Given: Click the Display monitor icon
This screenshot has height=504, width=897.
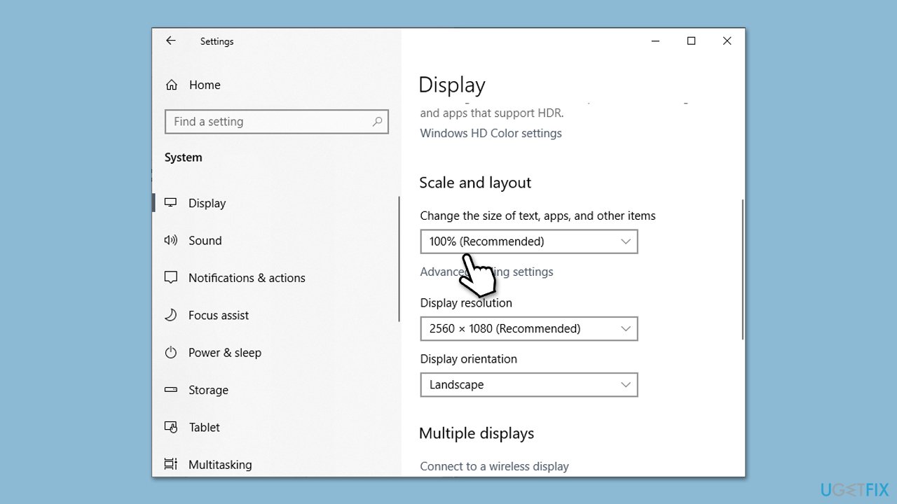Looking at the screenshot, I should [170, 203].
